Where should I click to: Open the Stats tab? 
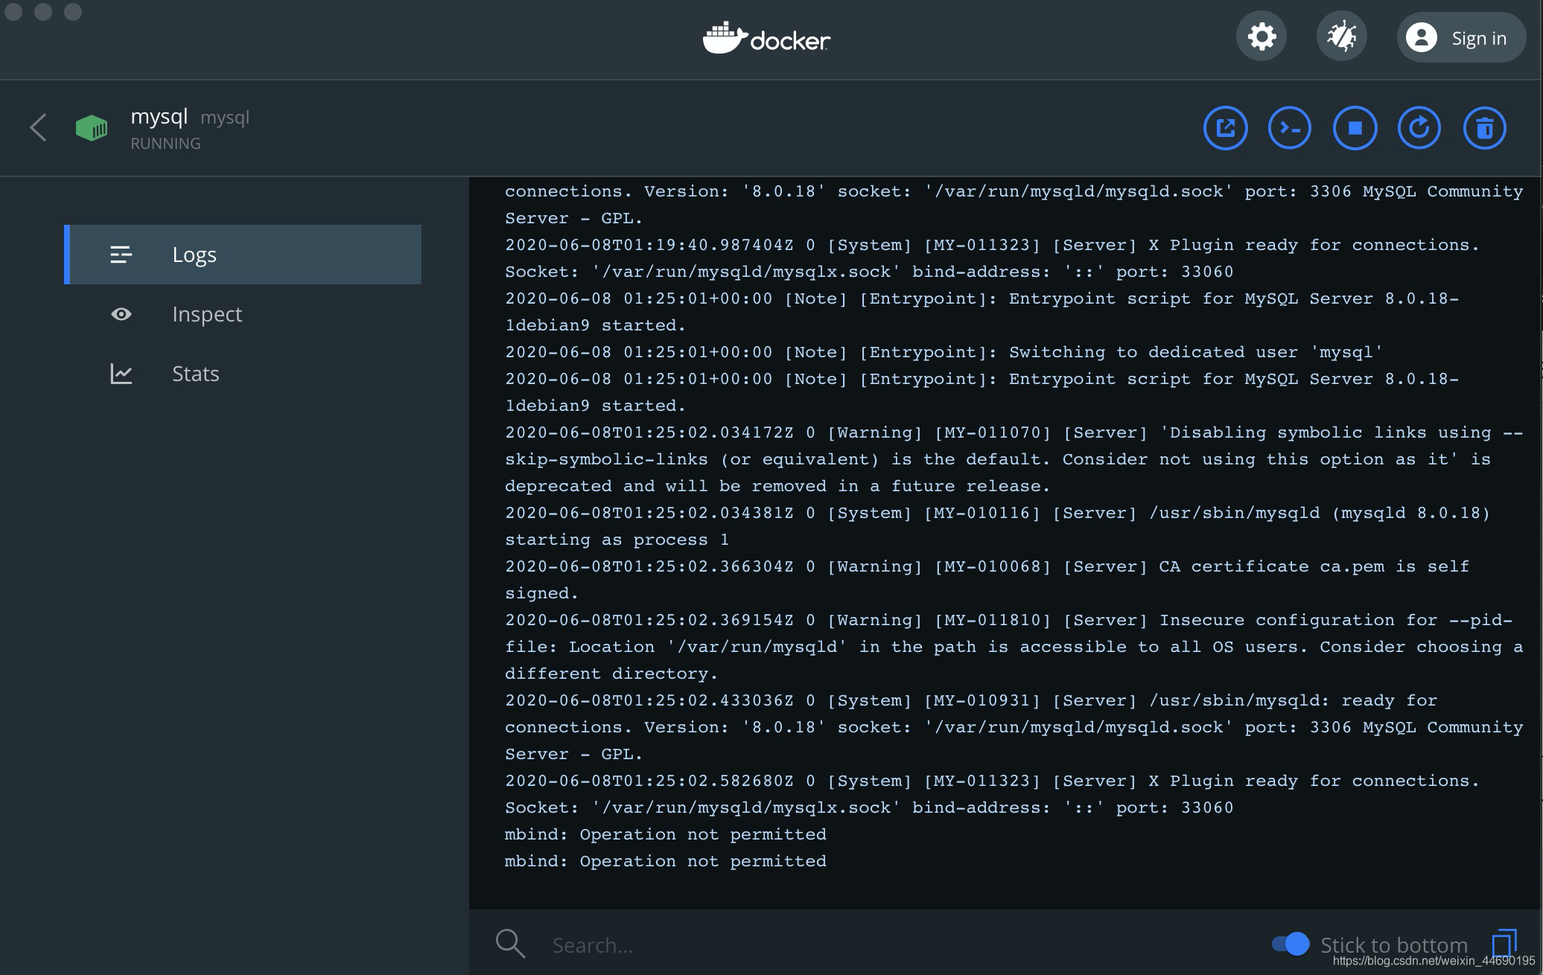pos(243,374)
